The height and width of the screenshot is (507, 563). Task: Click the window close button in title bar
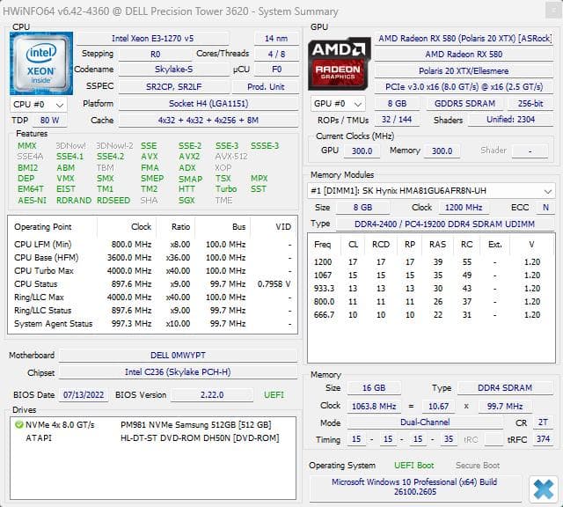click(552, 10)
